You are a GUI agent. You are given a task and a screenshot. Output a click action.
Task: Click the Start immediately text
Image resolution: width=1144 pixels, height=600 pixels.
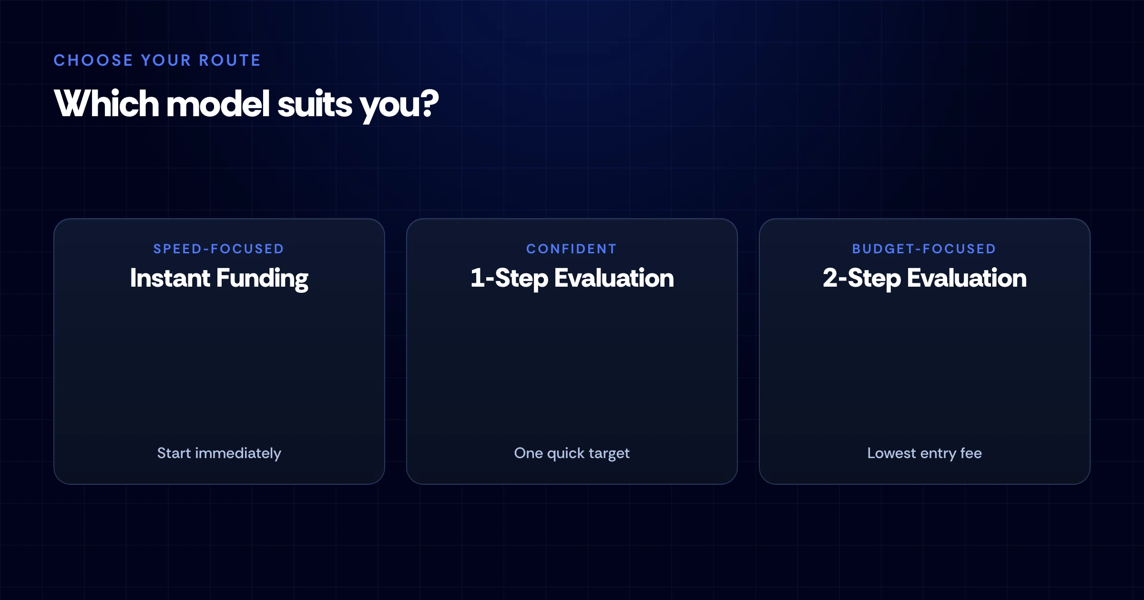[219, 453]
